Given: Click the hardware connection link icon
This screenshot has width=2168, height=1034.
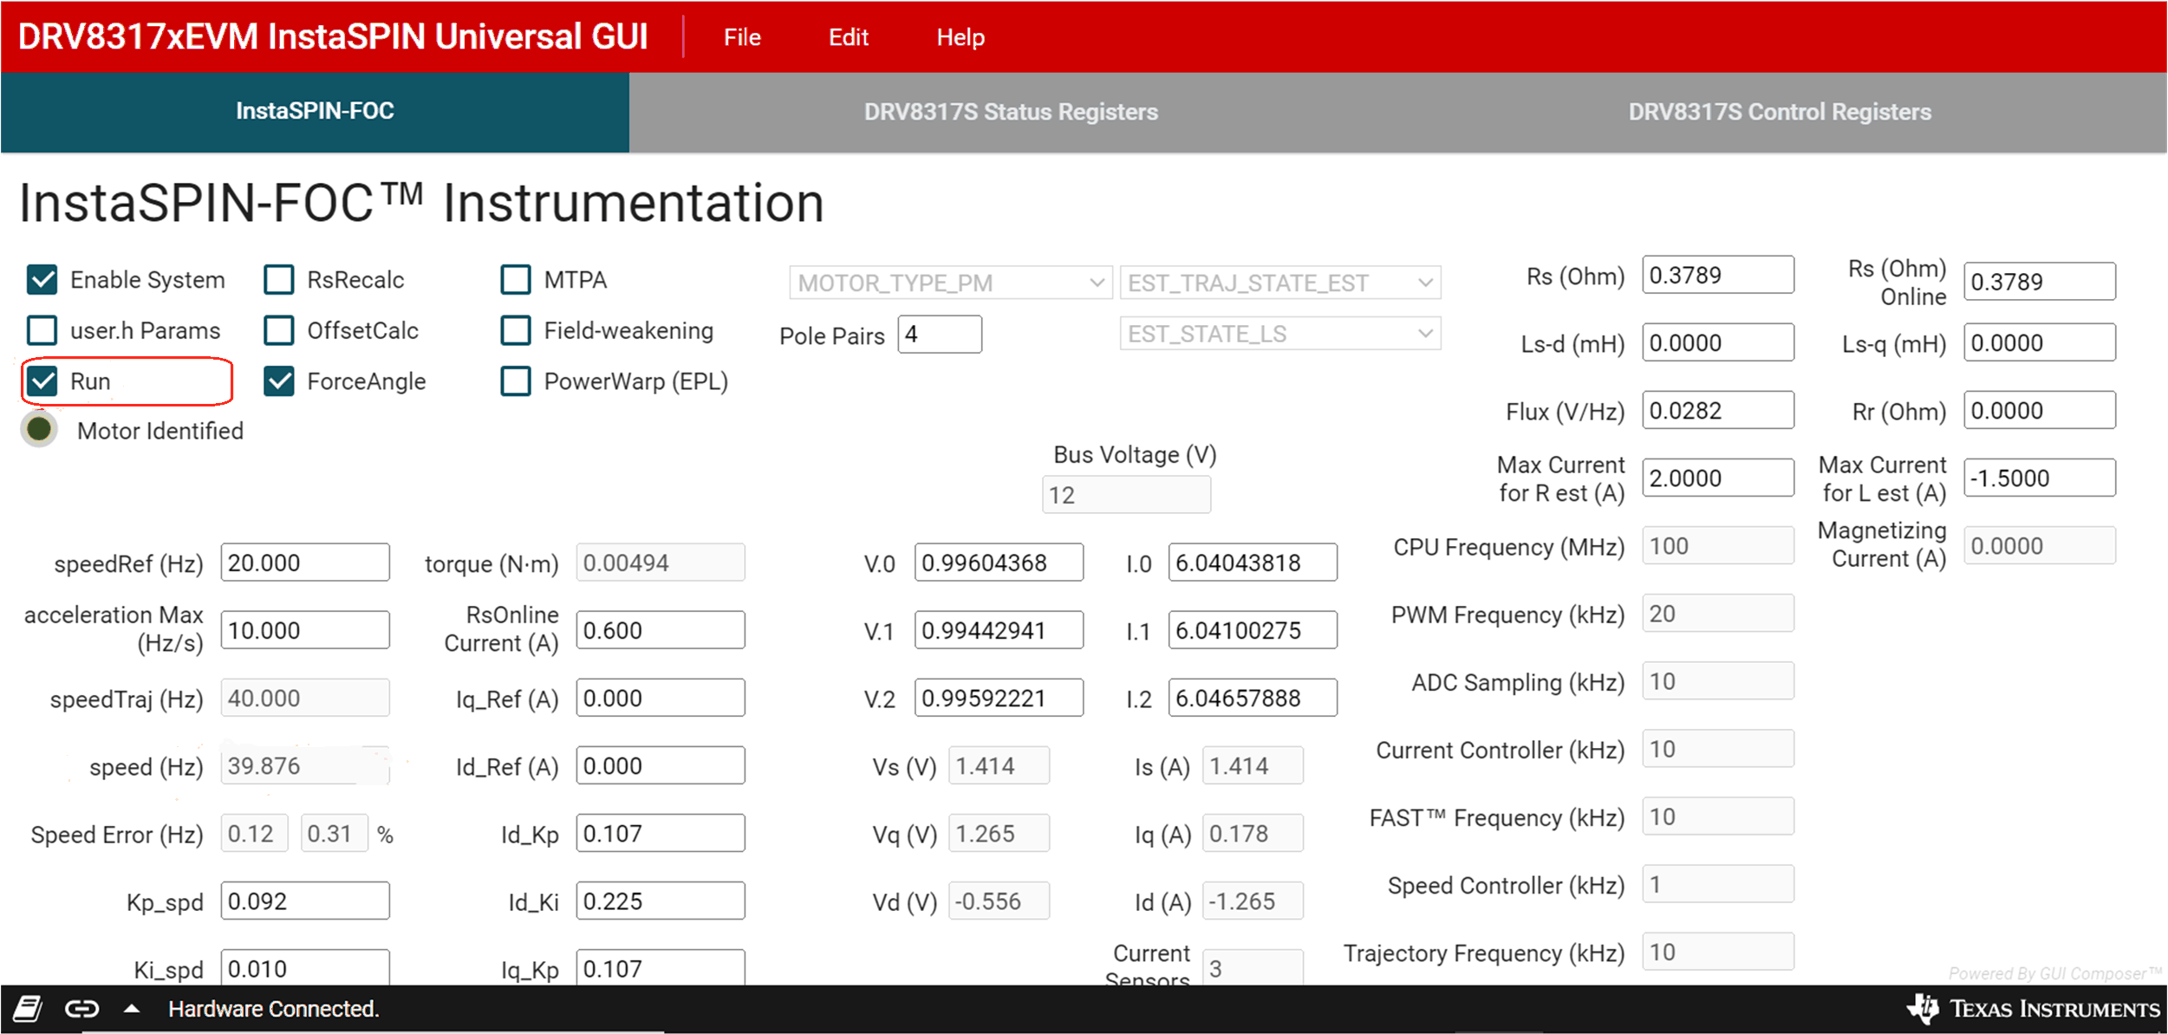Looking at the screenshot, I should coord(81,1008).
